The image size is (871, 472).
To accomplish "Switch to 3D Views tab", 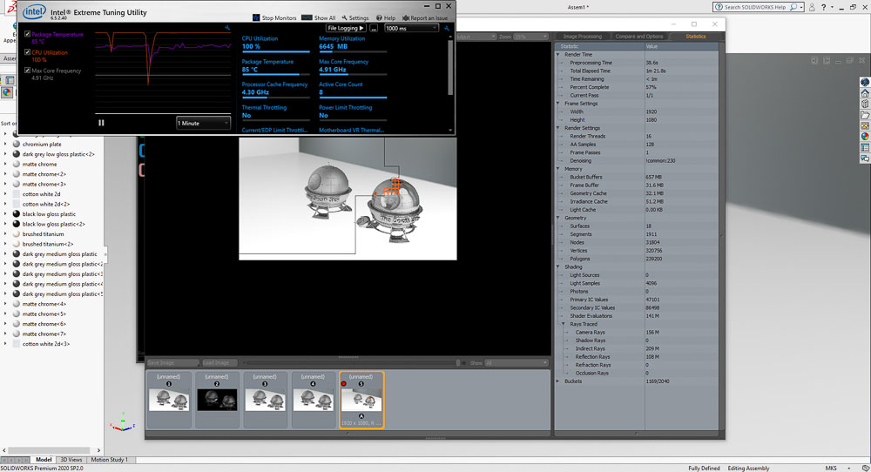I will click(71, 460).
